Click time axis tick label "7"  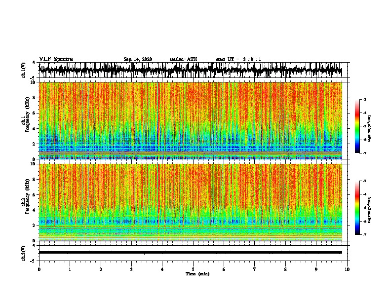(255, 269)
